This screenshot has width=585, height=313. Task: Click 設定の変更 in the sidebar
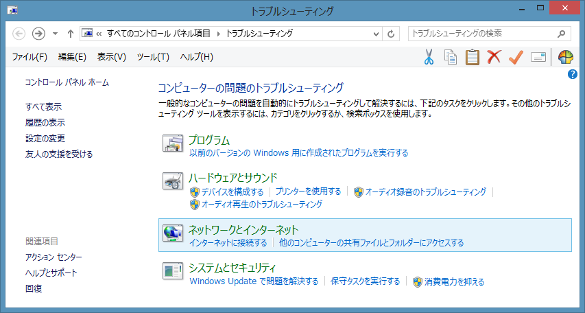click(x=45, y=138)
